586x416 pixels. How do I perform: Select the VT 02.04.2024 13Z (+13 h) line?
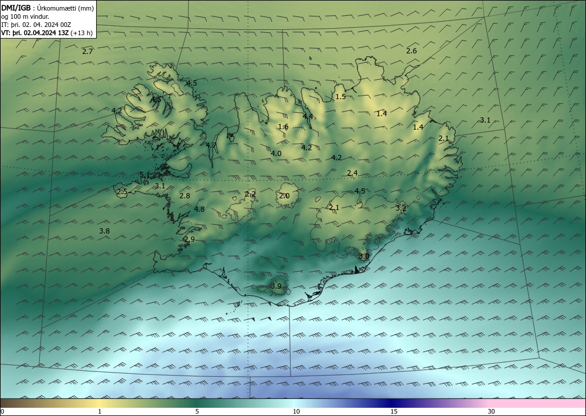pyautogui.click(x=47, y=33)
